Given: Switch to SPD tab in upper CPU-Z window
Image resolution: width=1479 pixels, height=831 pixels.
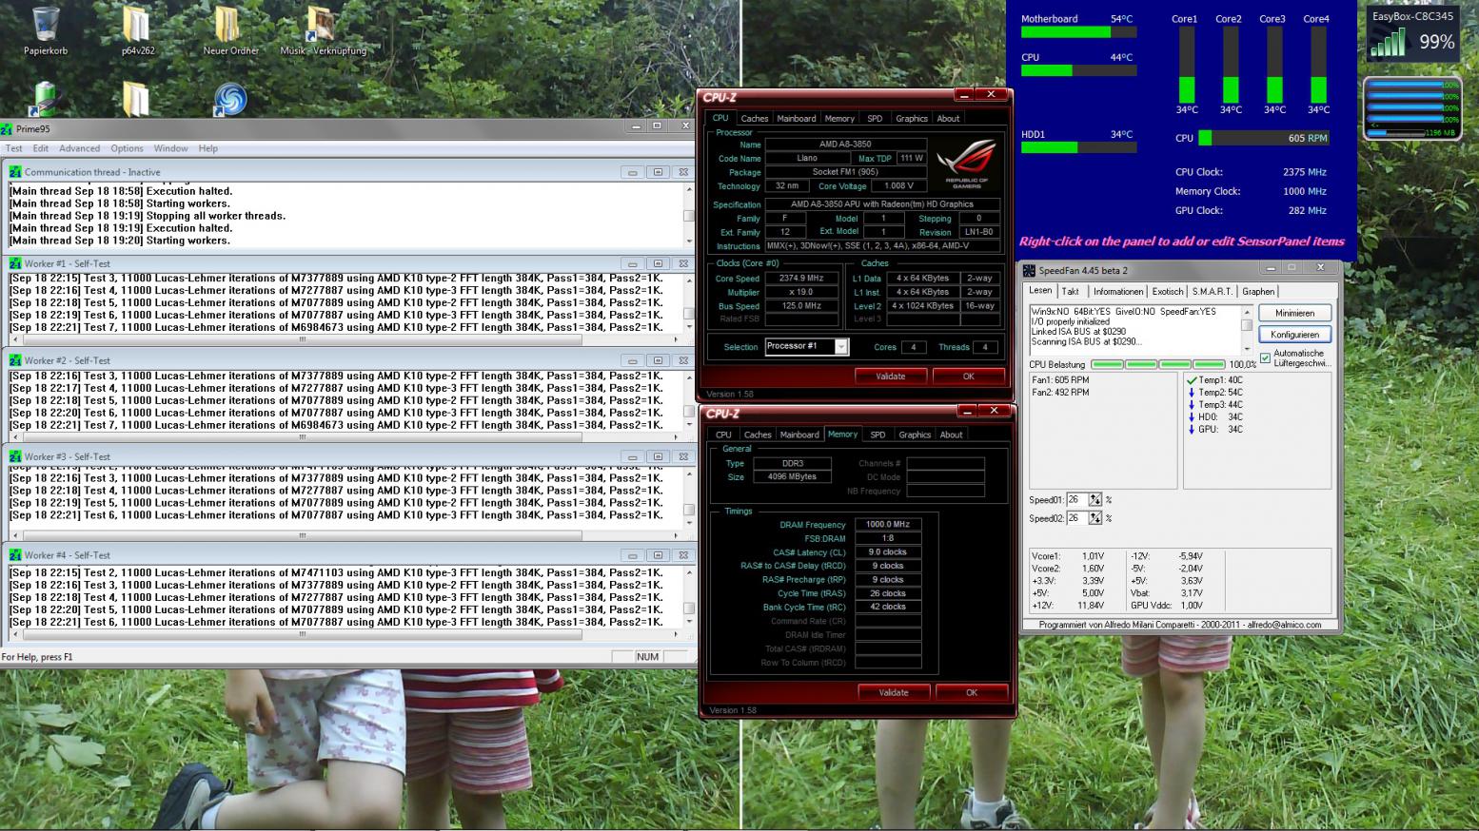Looking at the screenshot, I should click(x=875, y=119).
